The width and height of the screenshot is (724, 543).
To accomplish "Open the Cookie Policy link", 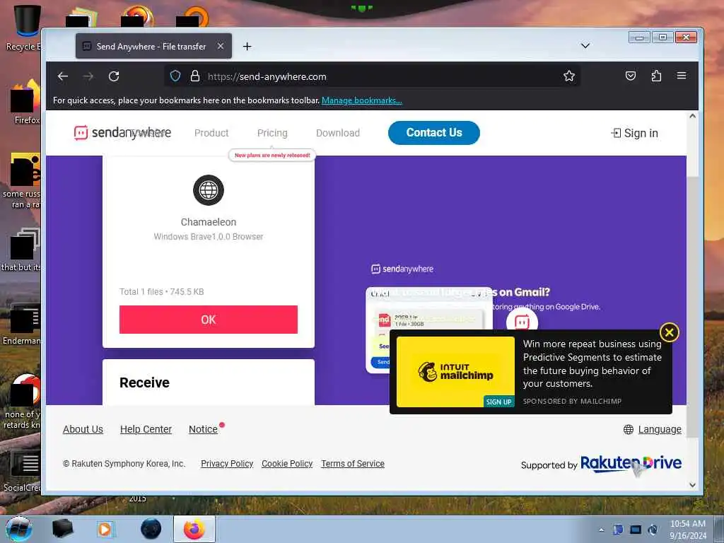I will (x=287, y=464).
